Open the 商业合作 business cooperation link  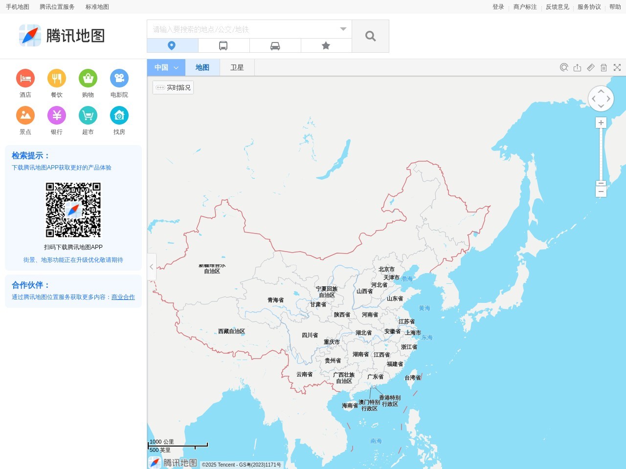(123, 297)
